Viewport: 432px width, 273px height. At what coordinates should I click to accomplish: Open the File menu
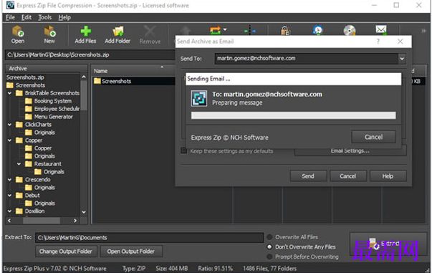click(x=10, y=18)
